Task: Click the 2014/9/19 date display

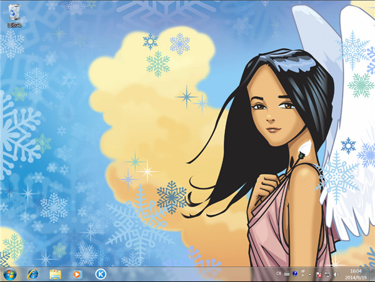Action: (x=356, y=278)
